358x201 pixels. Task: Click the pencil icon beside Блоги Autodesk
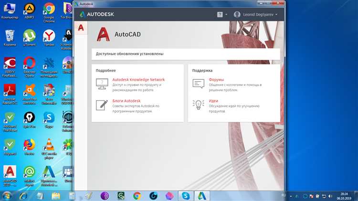[x=102, y=105]
